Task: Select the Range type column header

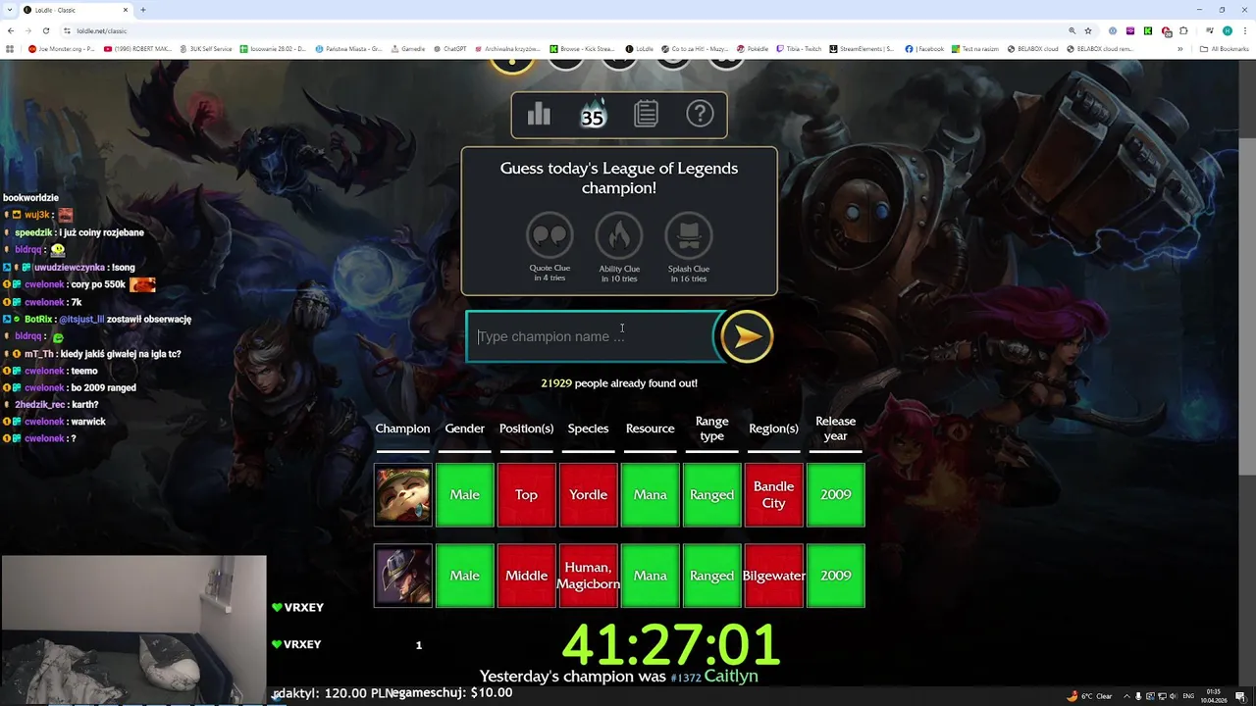Action: (711, 429)
